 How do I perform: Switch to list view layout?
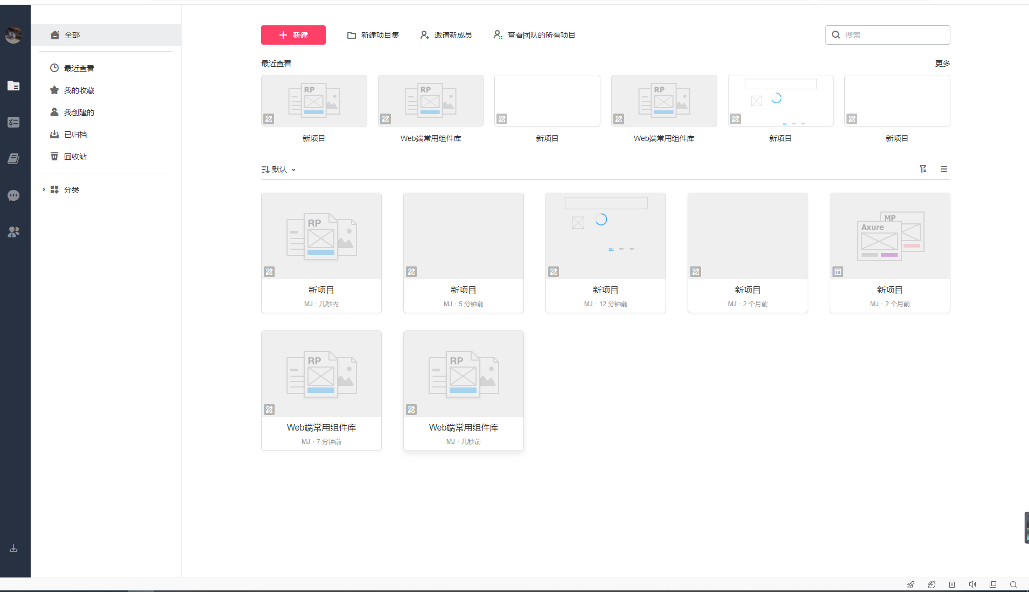pos(943,169)
